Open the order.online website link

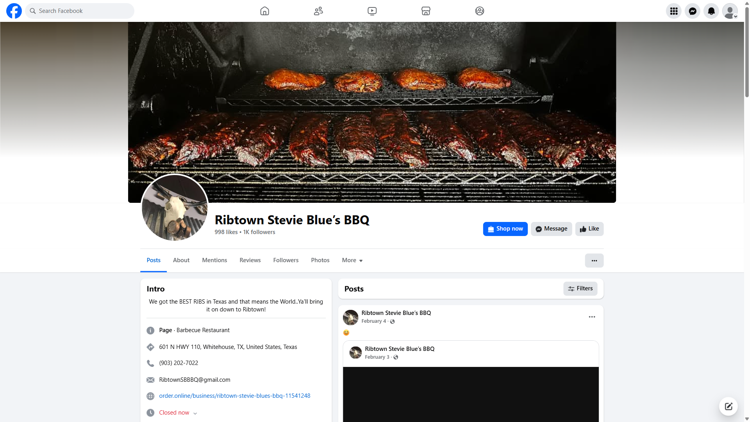click(234, 396)
